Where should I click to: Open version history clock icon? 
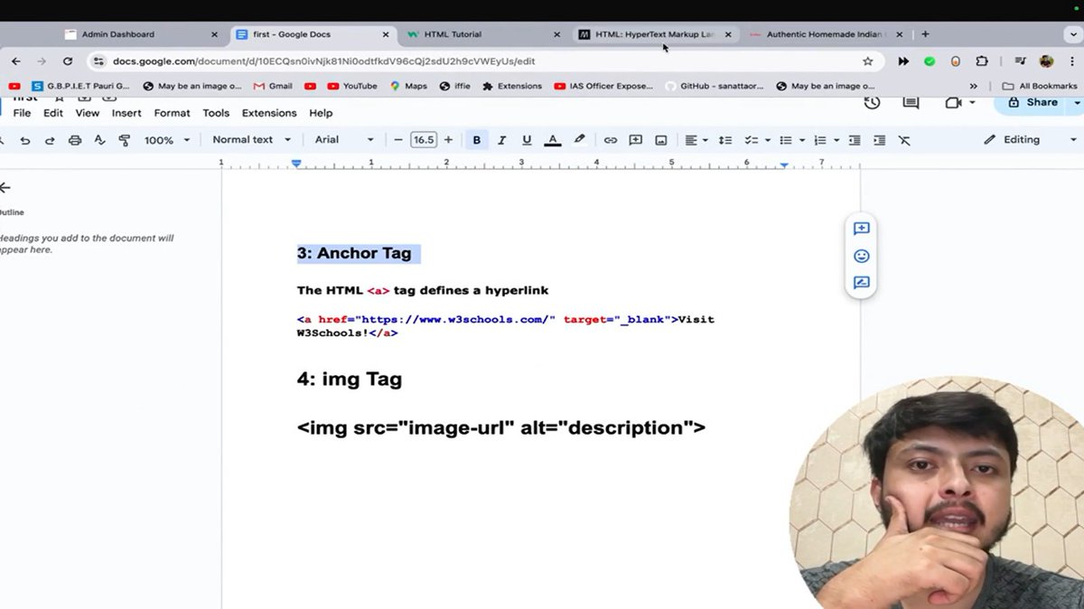[x=872, y=103]
